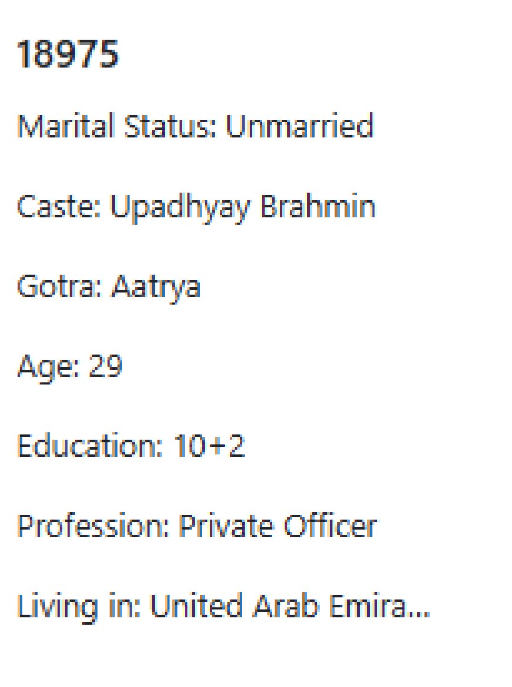This screenshot has width=512, height=687.
Task: Click the Age label
Action: (x=48, y=368)
